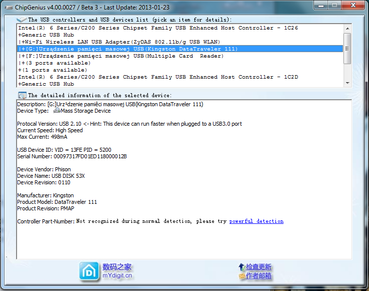Open the mYdigit.cn house logo
Screen dimensions: 369x291
pos(89,271)
